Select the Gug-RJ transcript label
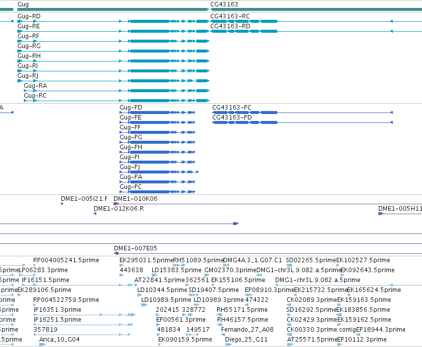 click(28, 76)
